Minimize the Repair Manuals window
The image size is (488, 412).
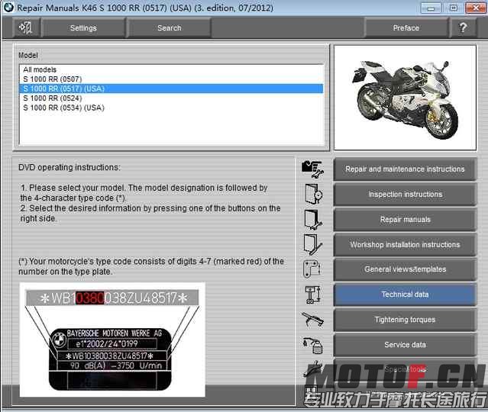pos(431,8)
